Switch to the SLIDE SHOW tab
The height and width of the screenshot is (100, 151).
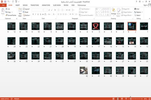57,5
